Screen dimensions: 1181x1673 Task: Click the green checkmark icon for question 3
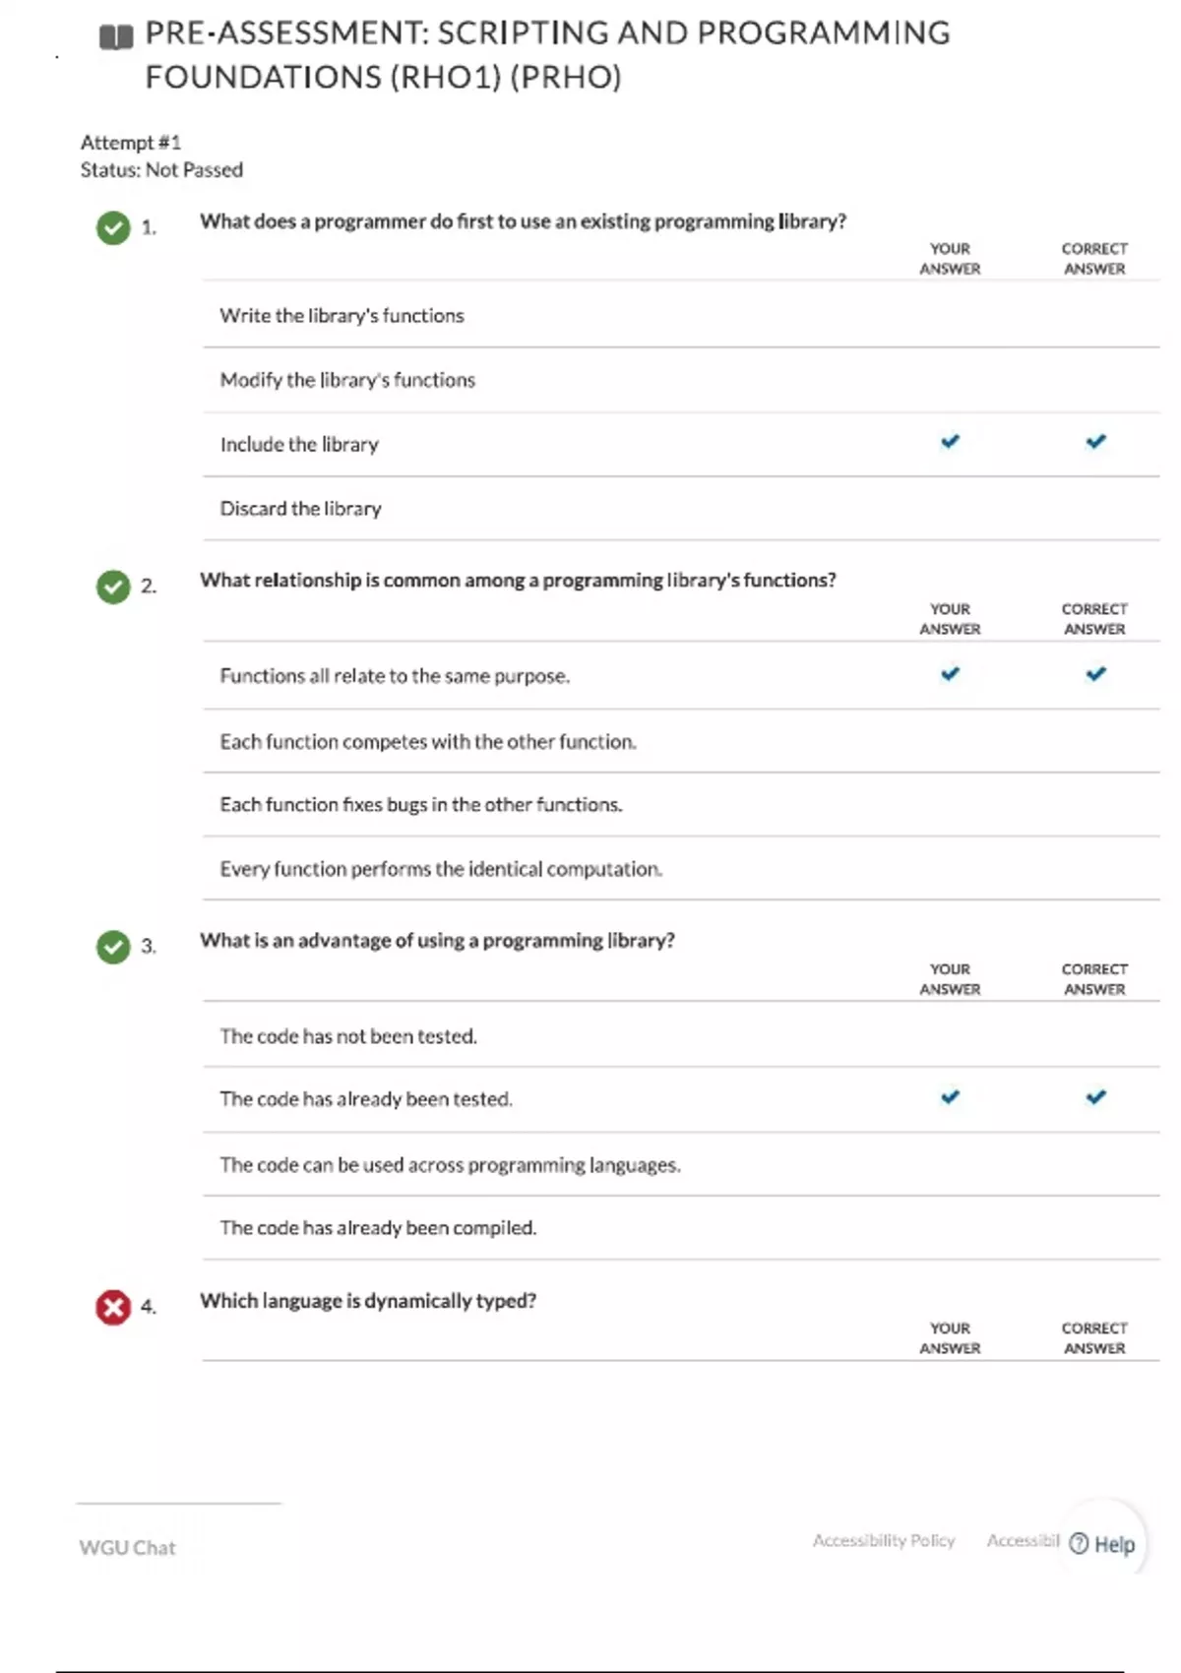[x=113, y=947]
